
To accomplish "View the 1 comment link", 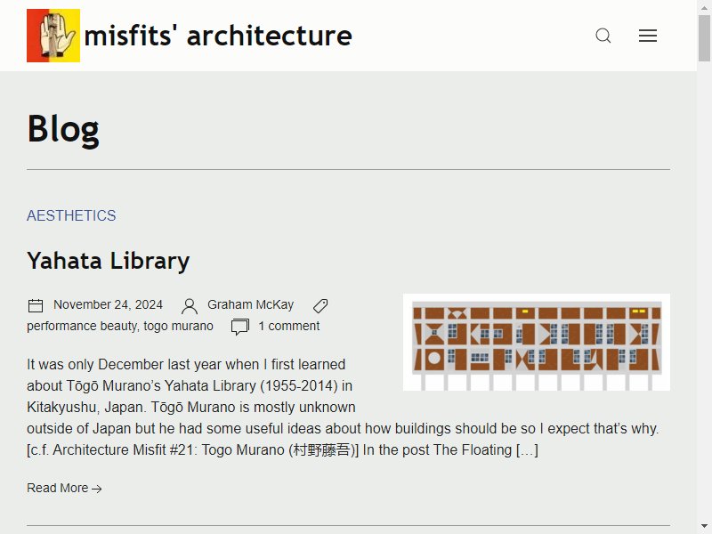I will (x=288, y=326).
